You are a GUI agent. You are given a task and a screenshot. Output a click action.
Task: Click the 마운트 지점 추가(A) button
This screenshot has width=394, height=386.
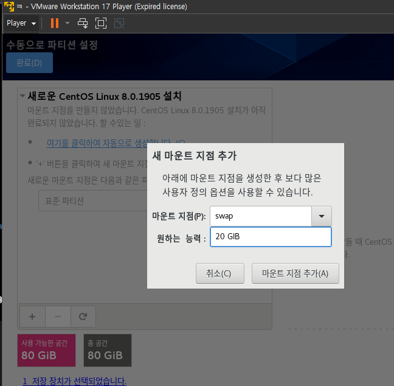(x=295, y=273)
